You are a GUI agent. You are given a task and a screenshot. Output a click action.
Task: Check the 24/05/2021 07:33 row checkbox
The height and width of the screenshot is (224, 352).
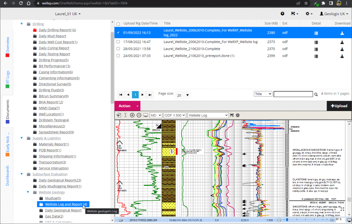tap(118, 56)
